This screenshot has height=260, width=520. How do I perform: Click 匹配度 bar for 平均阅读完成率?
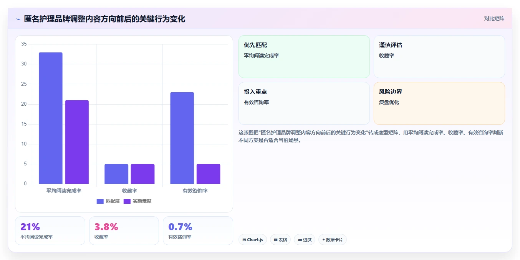(51, 118)
